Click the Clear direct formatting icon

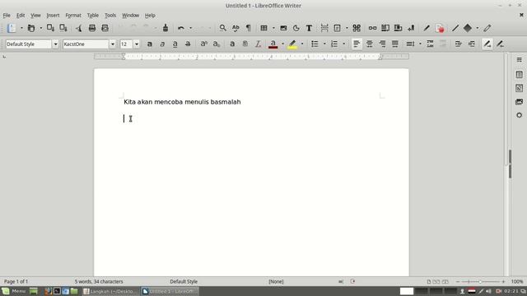click(x=258, y=44)
